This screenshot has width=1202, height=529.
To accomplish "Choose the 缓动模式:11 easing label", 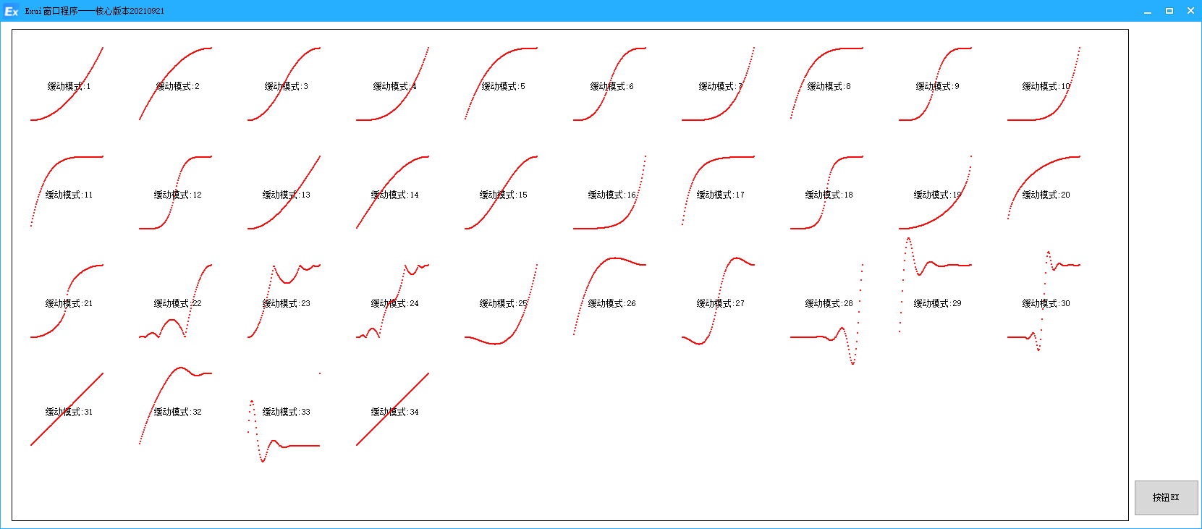I will point(69,195).
